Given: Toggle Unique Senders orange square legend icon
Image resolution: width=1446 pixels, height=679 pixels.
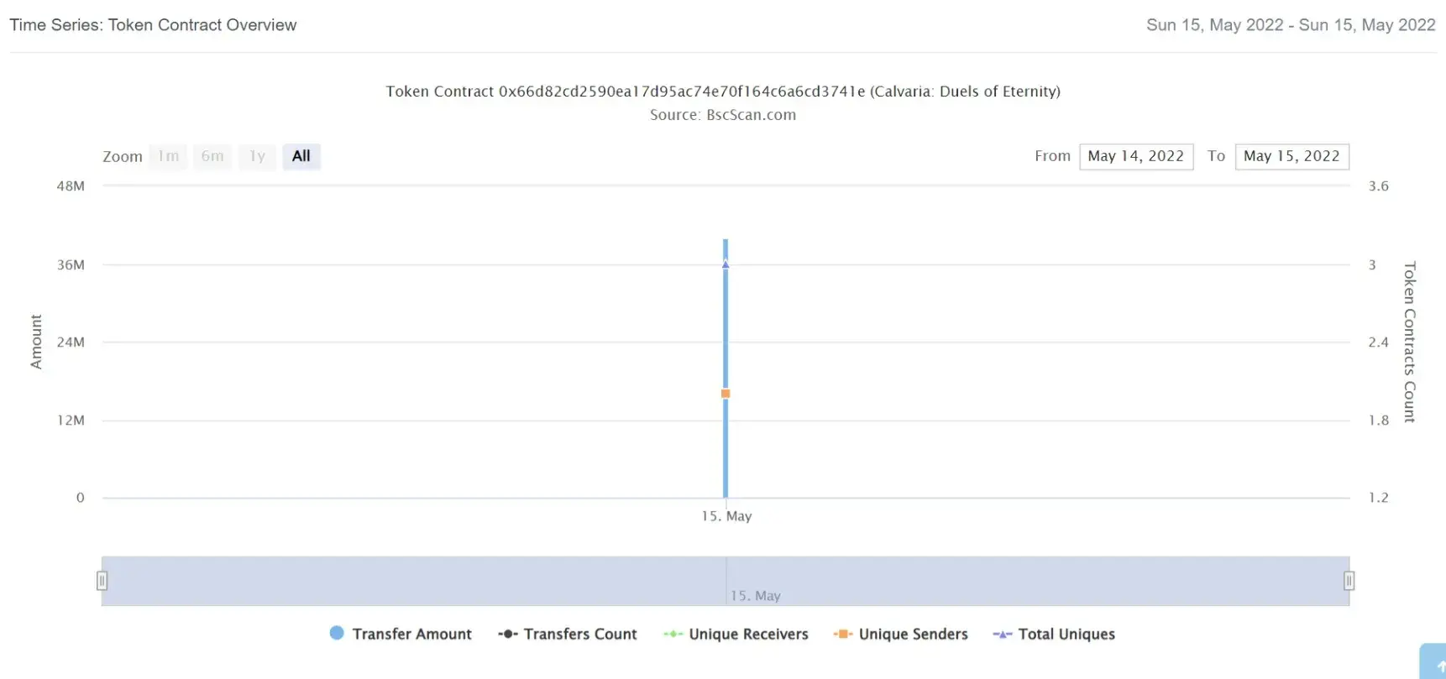Looking at the screenshot, I should tap(843, 635).
